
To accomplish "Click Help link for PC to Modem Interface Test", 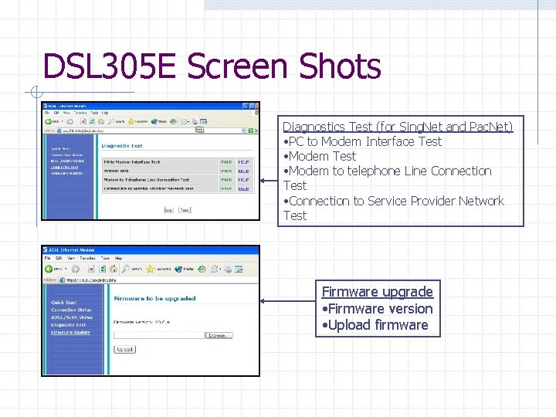I will coord(243,162).
